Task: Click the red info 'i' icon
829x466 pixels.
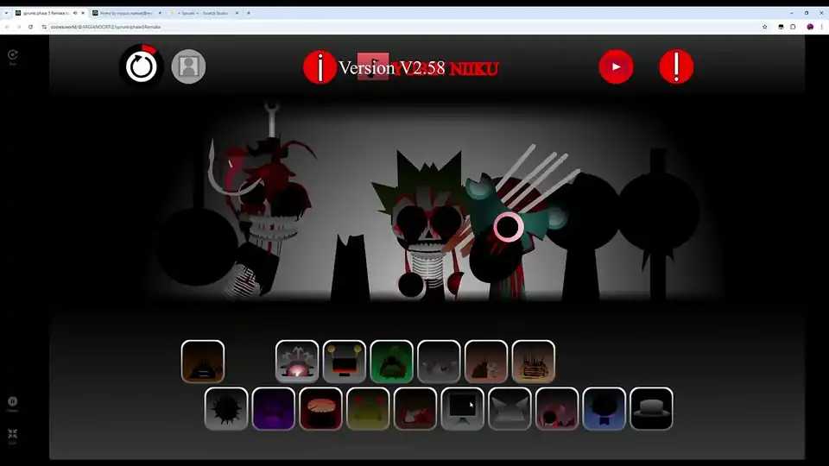Action: [x=320, y=67]
